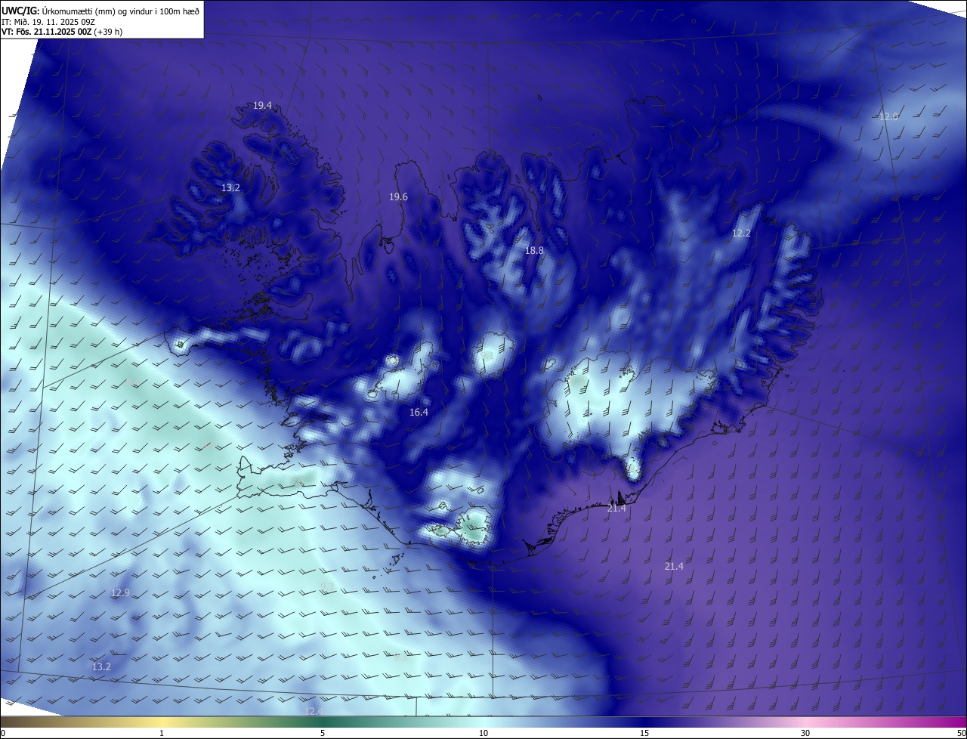Pick the dark navy colour band at 15

pyautogui.click(x=644, y=722)
